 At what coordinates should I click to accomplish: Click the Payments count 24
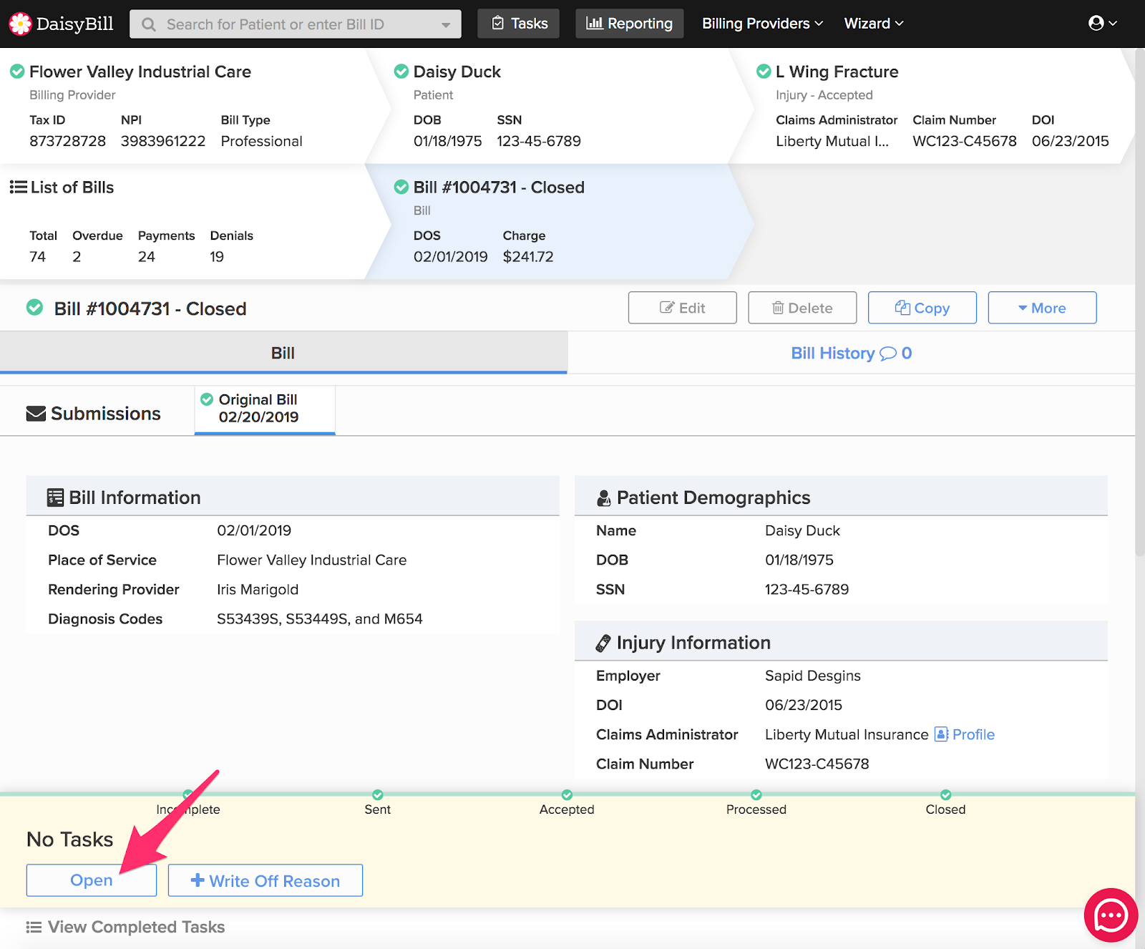point(147,257)
